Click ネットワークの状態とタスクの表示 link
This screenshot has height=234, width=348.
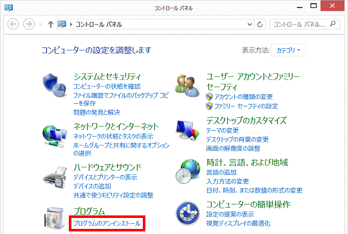point(113,137)
